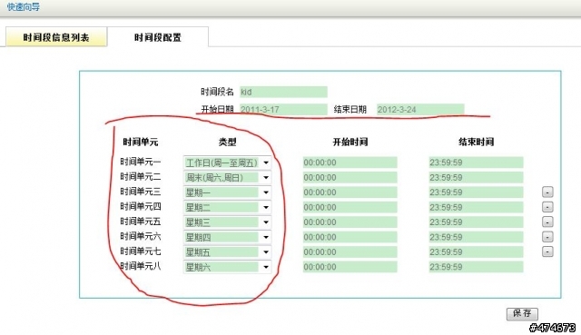Viewport: 581px width, 335px height.
Task: Set 开始日期 field showing 2011-3-17
Action: [283, 109]
